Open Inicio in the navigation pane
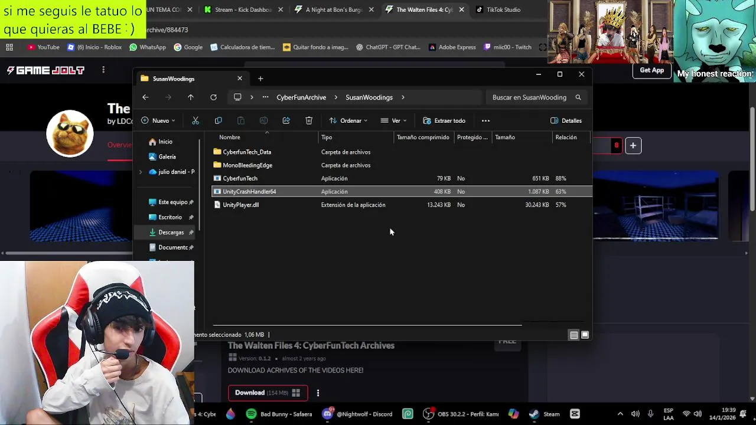The width and height of the screenshot is (756, 425). (x=160, y=142)
